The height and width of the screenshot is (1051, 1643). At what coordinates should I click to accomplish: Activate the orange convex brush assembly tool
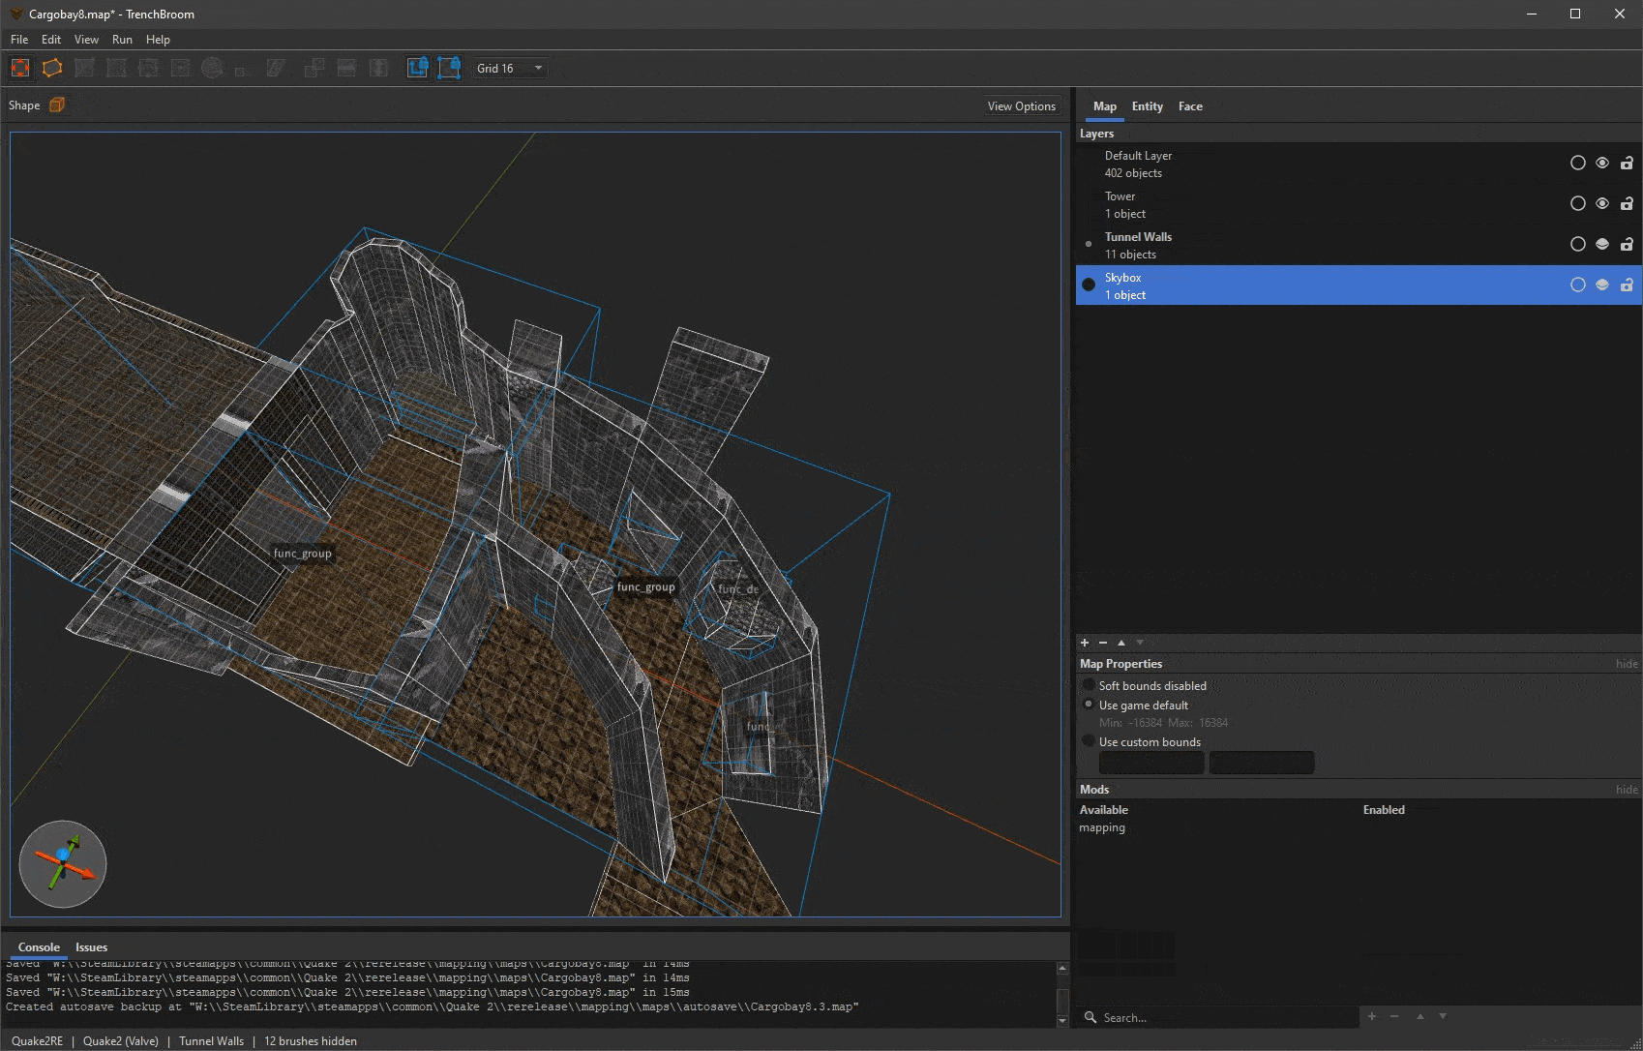(52, 68)
